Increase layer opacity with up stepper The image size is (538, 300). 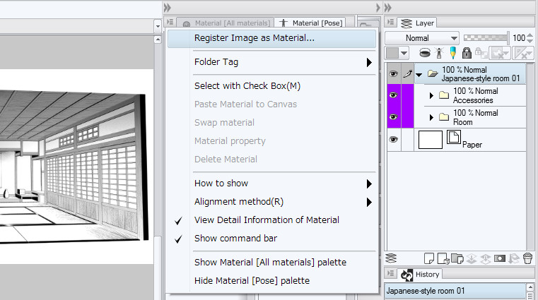click(x=530, y=35)
